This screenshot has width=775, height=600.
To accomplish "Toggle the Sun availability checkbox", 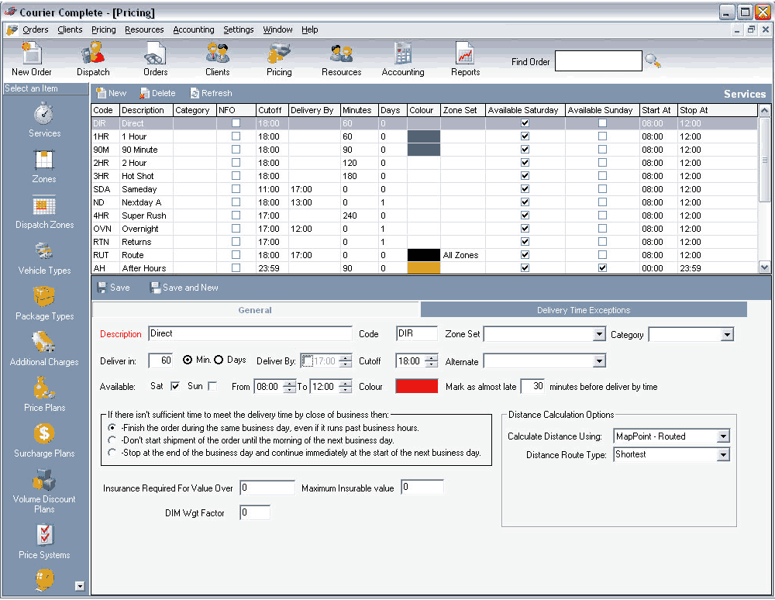I will point(212,386).
